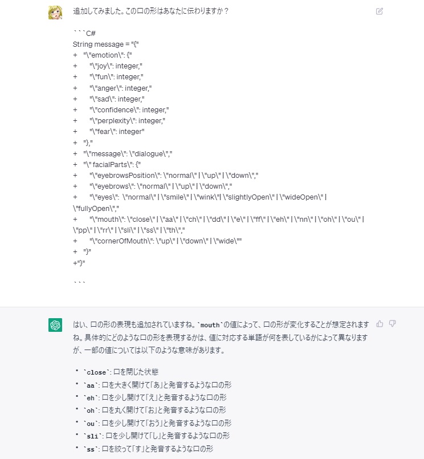
Task: Give the response a thumbs down
Action: tap(393, 323)
